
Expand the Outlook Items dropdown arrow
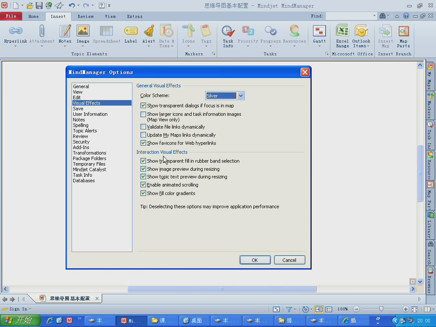pyautogui.click(x=368, y=46)
